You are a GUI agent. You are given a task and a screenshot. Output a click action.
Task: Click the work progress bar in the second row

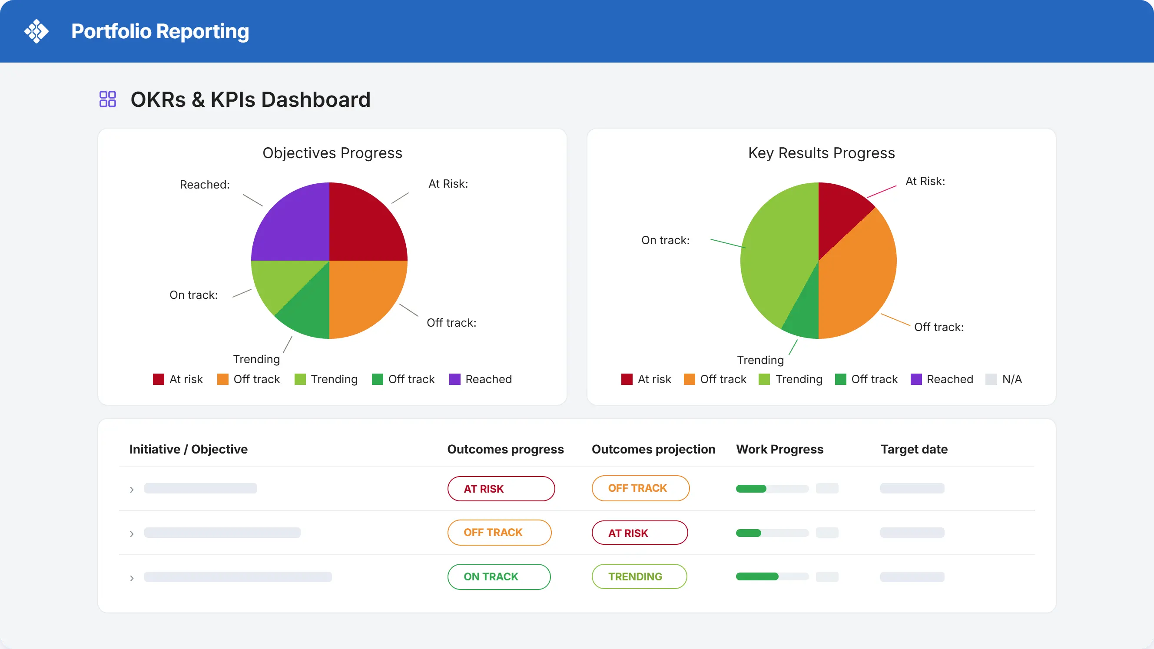[773, 533]
